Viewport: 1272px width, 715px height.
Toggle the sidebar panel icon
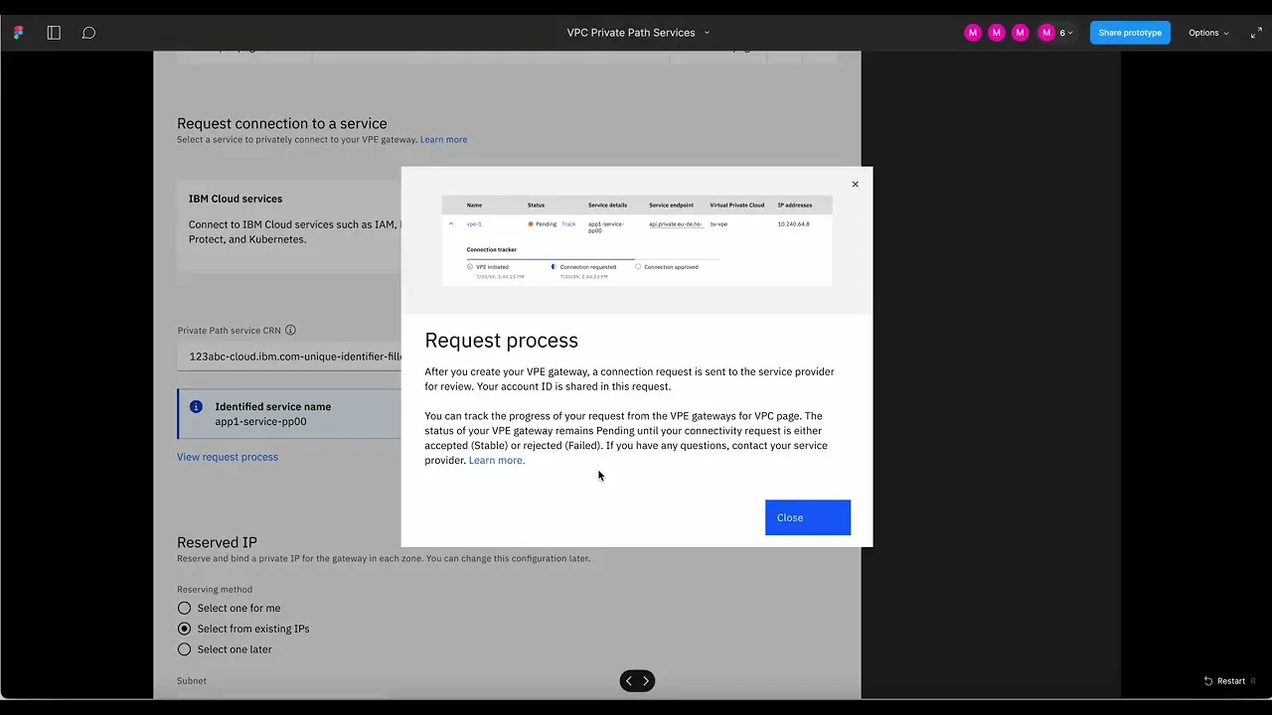point(54,33)
